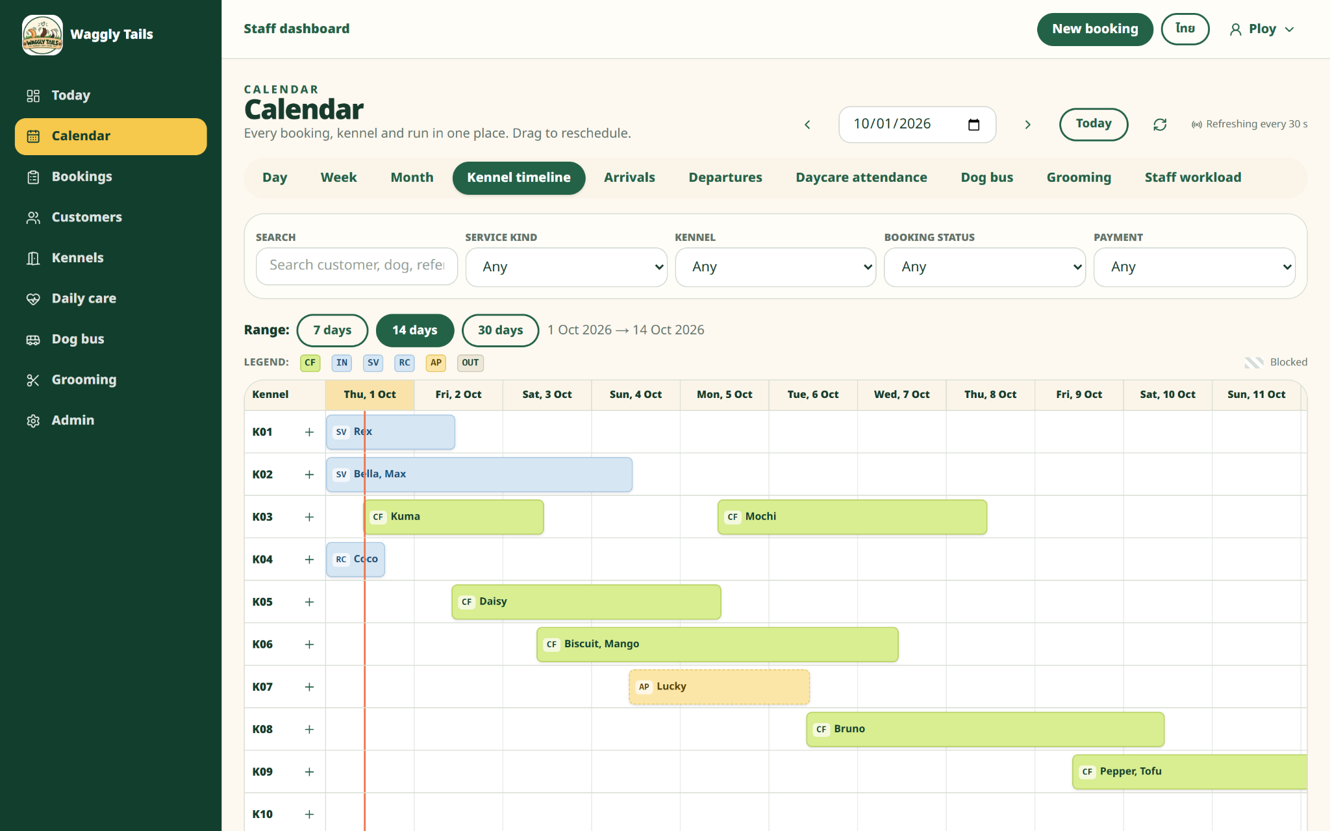This screenshot has height=831, width=1330.
Task: Open Grooming in sidebar
Action: pyautogui.click(x=110, y=380)
